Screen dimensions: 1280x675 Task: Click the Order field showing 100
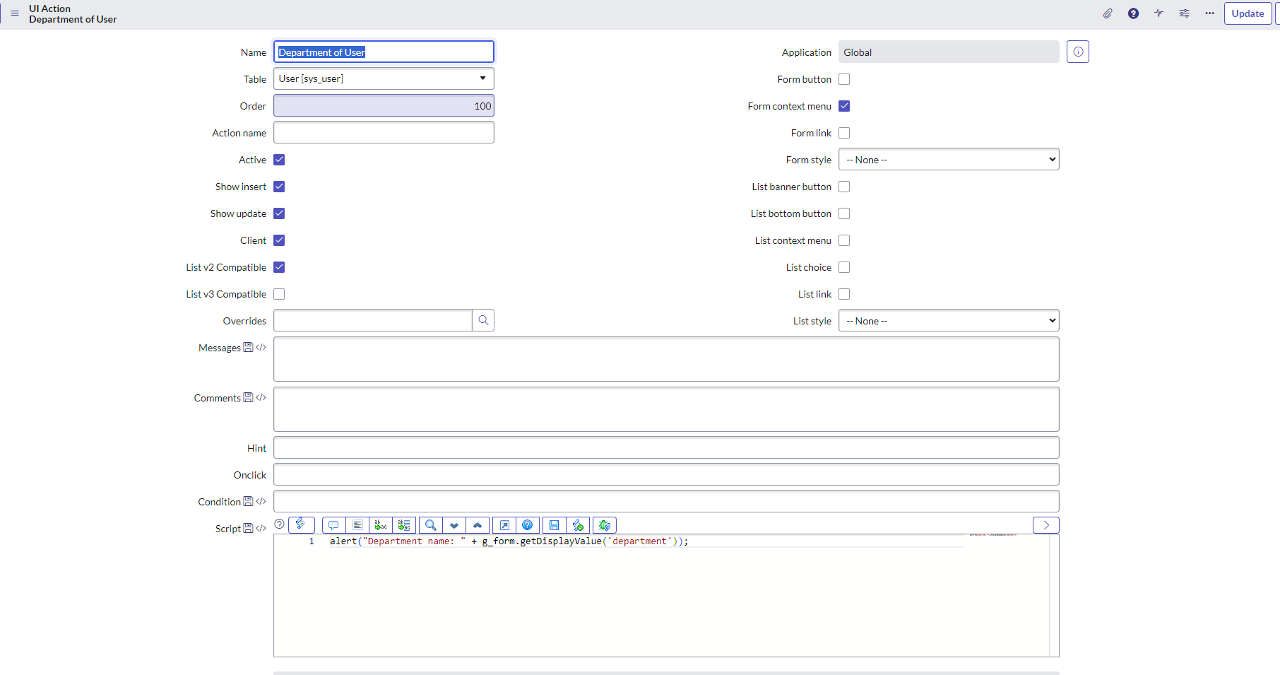[384, 105]
